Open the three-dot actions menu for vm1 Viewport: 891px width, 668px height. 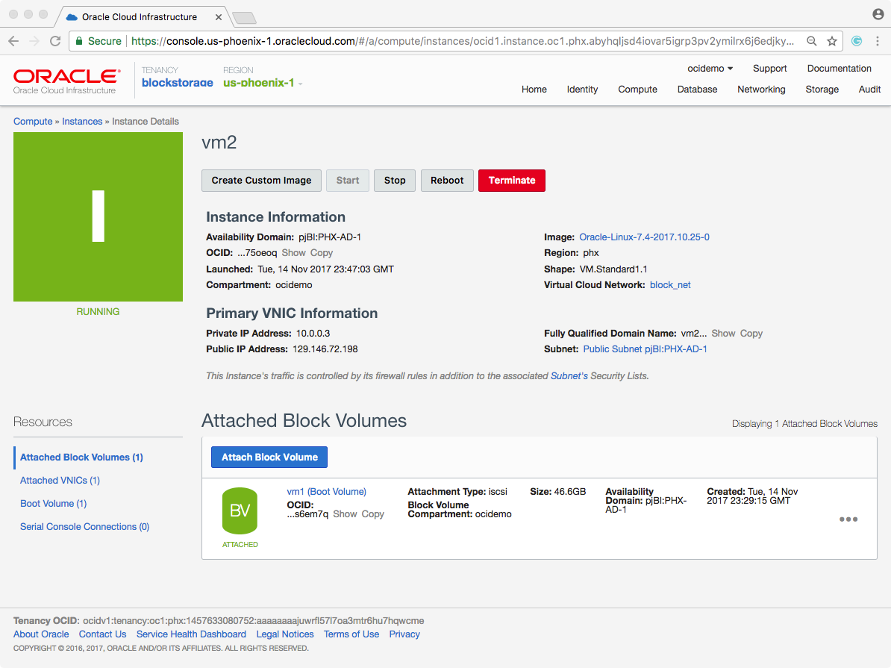848,519
